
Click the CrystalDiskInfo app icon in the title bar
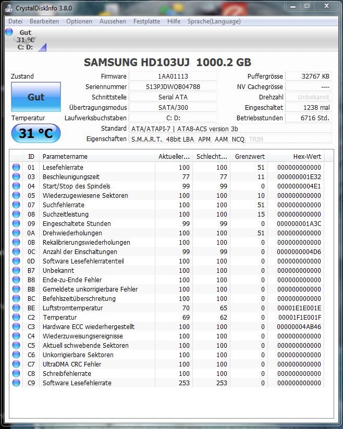[9, 7]
